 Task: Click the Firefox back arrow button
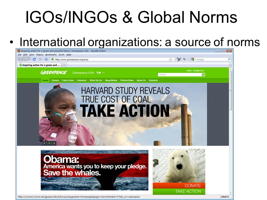click(x=21, y=59)
